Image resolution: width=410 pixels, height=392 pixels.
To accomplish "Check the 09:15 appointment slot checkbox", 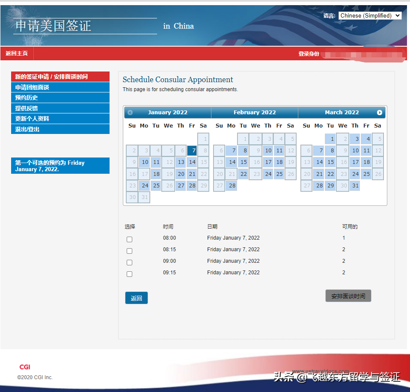I will (129, 274).
